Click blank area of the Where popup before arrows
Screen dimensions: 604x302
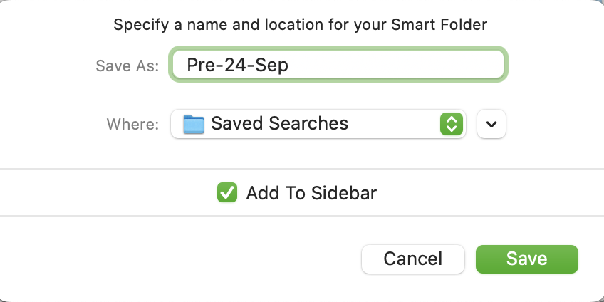click(x=395, y=124)
